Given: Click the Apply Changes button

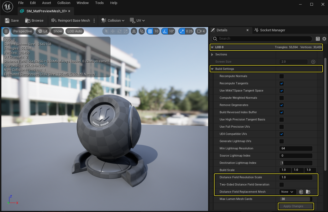Looking at the screenshot, I should (296, 206).
